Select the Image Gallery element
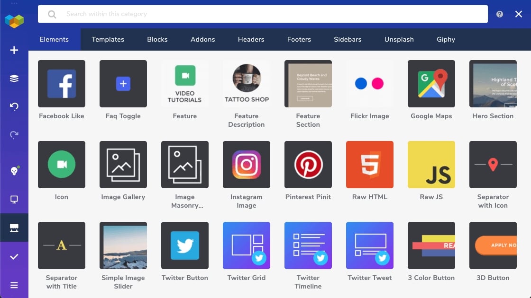This screenshot has width=531, height=298. click(x=123, y=165)
